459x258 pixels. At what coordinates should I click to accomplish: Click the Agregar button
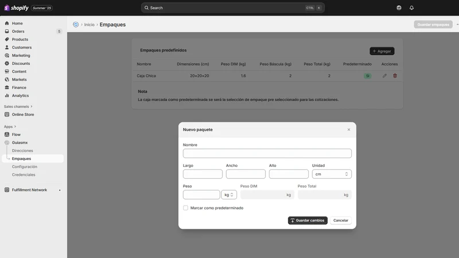click(x=382, y=51)
